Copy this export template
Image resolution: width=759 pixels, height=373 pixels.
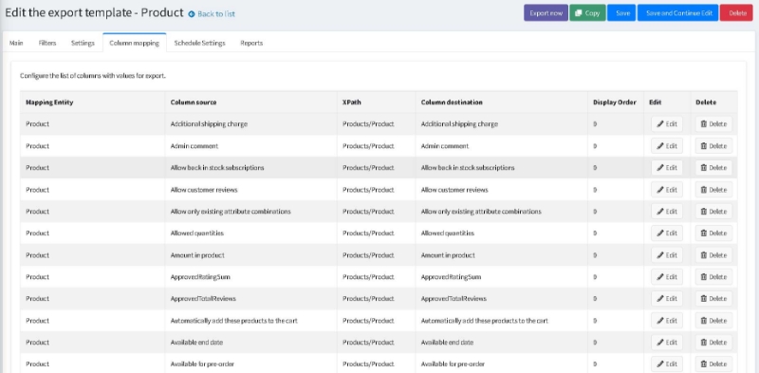point(587,13)
